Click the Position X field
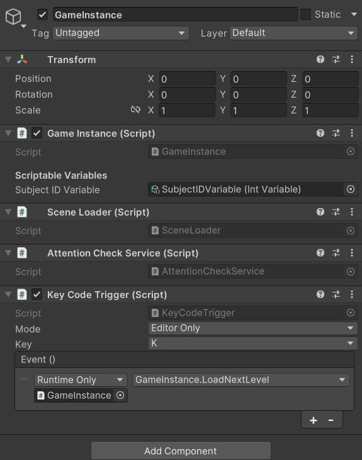Viewport: 362px width, 460px height. [x=188, y=79]
